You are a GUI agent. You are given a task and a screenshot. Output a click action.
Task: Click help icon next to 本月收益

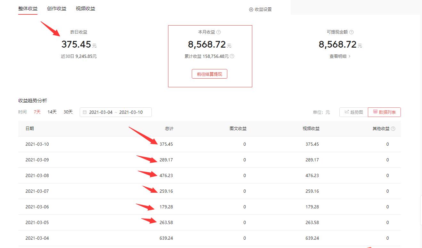point(219,32)
